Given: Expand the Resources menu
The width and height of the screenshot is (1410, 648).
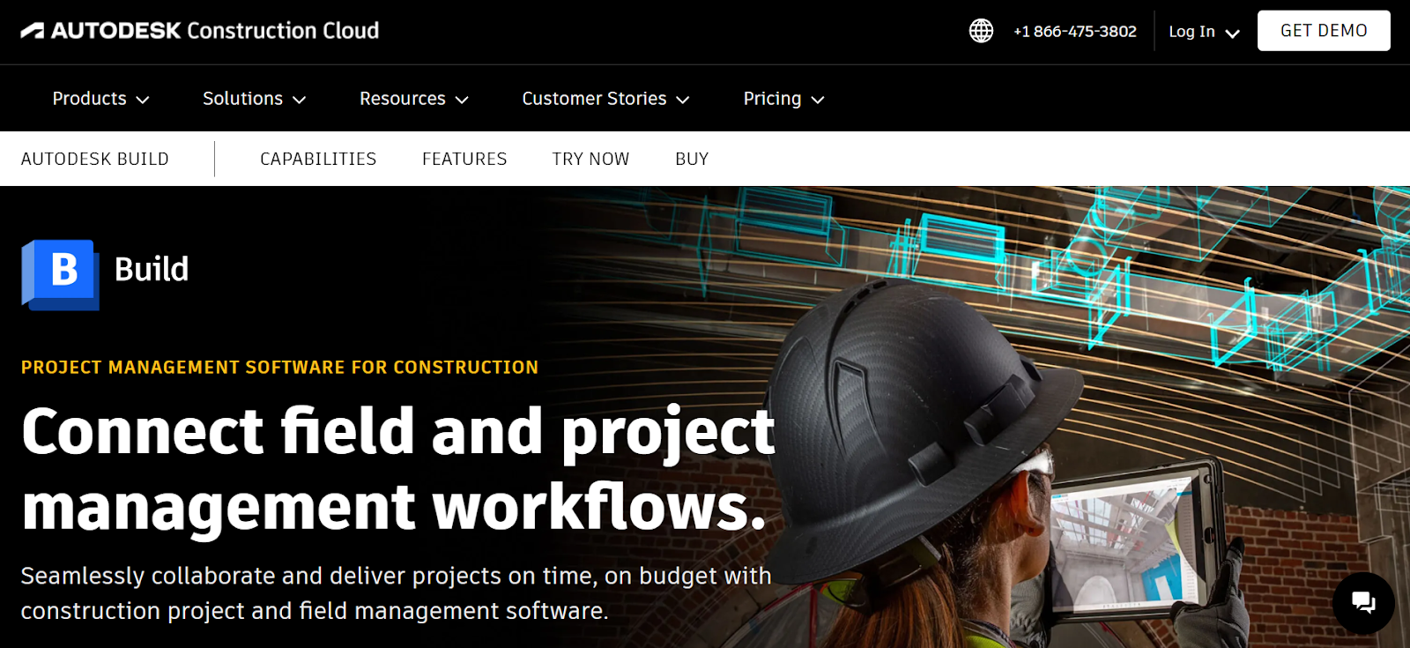Looking at the screenshot, I should (x=413, y=99).
